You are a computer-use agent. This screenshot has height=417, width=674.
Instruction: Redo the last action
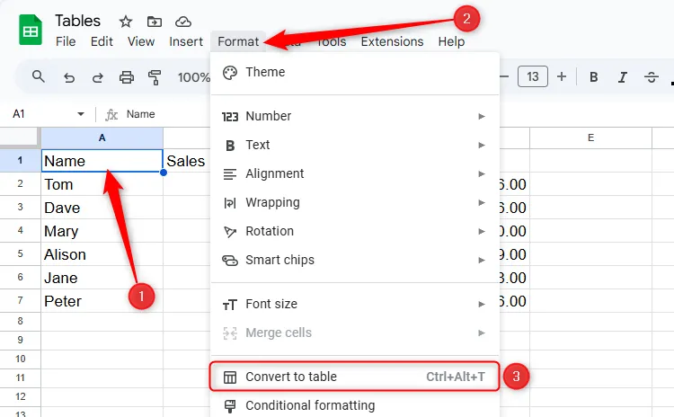click(97, 77)
